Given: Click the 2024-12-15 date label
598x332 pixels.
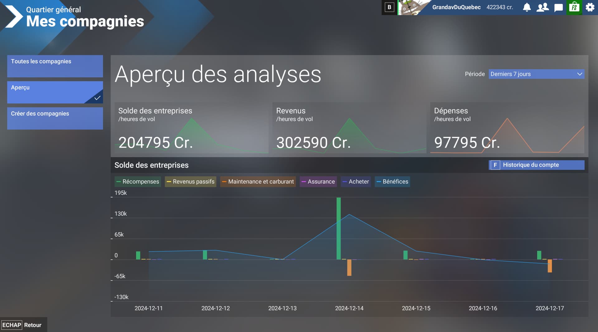Looking at the screenshot, I should (416, 308).
